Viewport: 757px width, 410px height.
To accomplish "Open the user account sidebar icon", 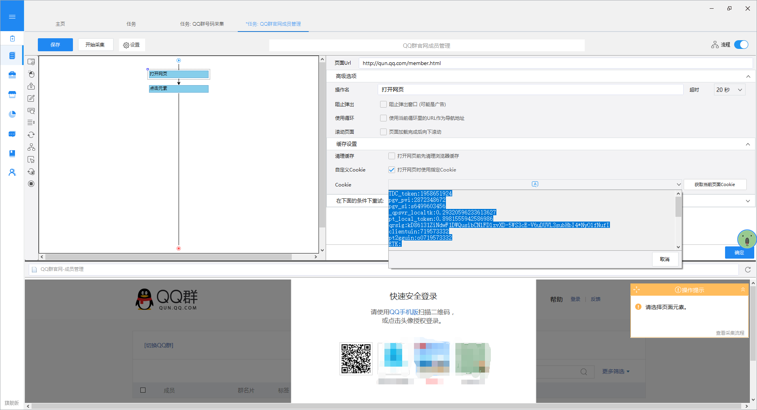I will point(12,172).
